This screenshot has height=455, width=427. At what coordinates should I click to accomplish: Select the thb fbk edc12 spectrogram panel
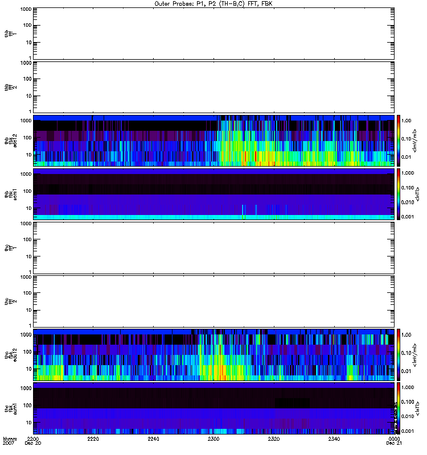coord(213,140)
